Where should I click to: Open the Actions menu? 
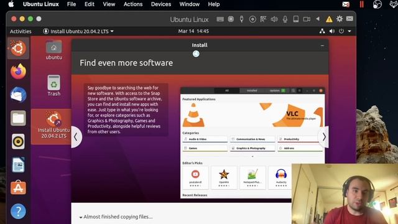(133, 4)
